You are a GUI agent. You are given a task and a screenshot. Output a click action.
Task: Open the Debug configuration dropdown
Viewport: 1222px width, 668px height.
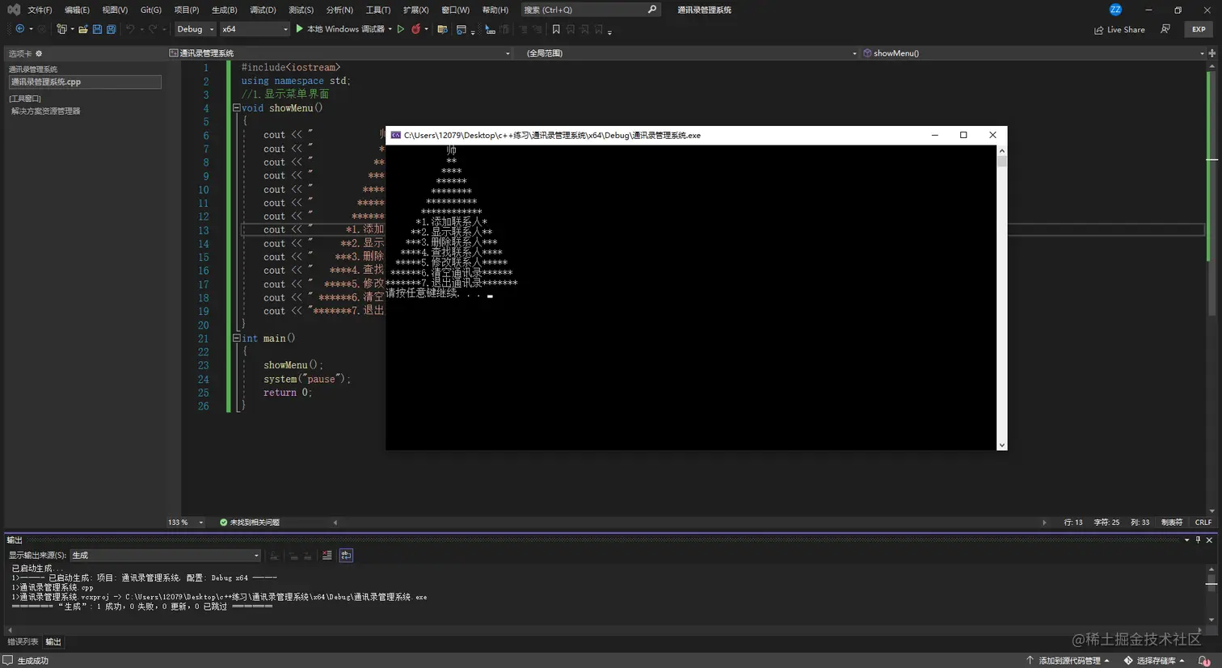point(195,29)
